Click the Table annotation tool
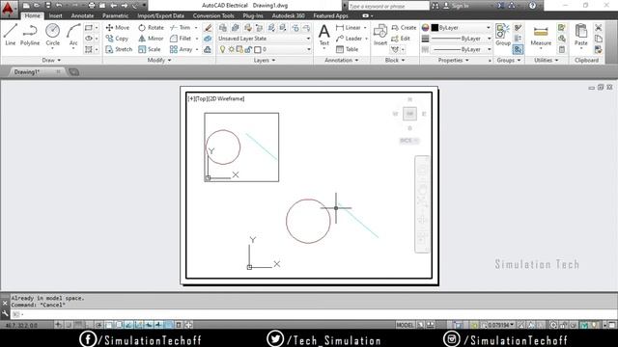The width and height of the screenshot is (618, 347). point(348,49)
